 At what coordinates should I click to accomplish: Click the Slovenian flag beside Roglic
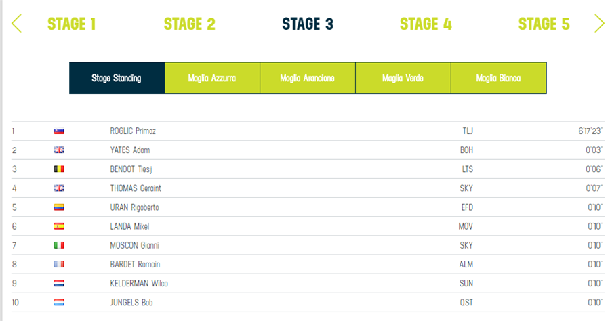pyautogui.click(x=59, y=131)
